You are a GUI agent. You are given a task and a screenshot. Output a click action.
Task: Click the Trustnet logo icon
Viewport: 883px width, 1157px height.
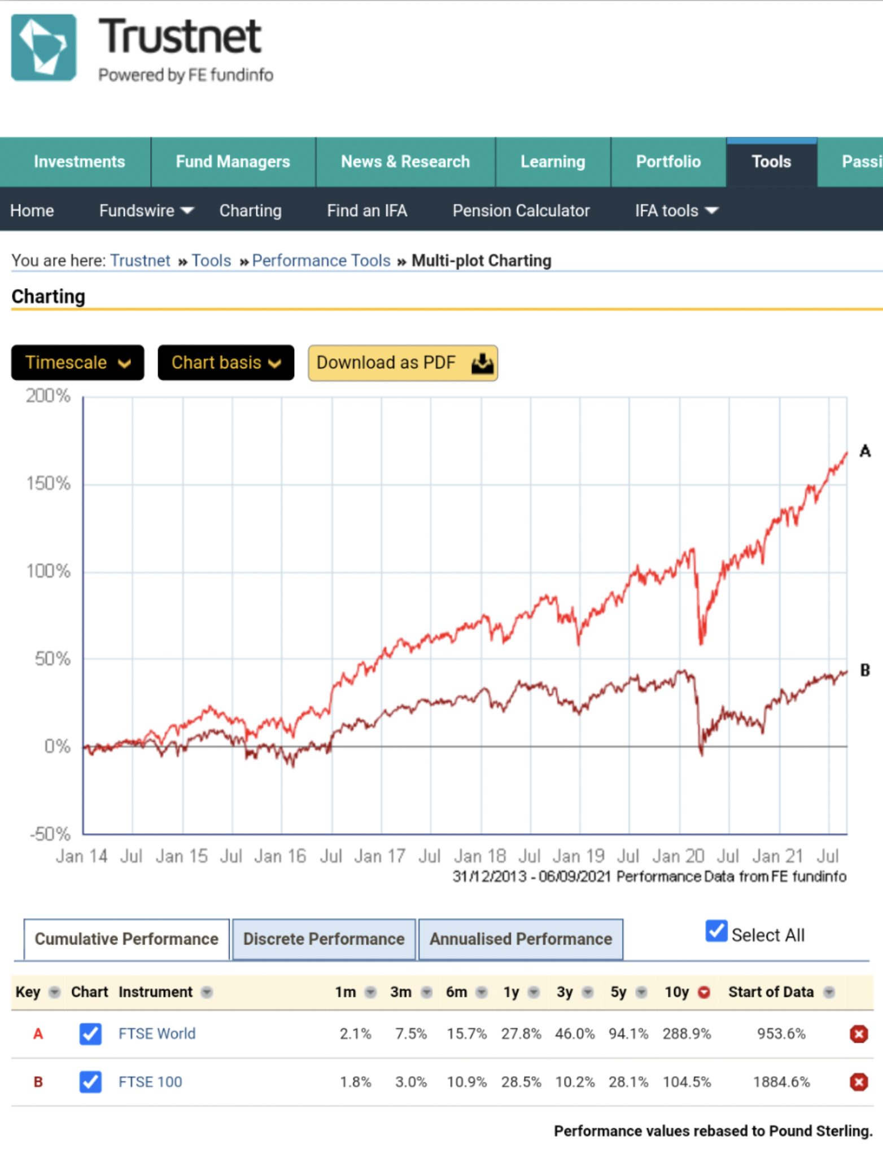click(x=44, y=48)
